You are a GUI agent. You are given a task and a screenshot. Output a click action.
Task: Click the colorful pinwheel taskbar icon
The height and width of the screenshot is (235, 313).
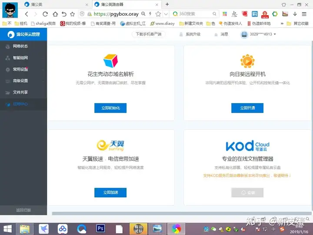[x=176, y=229]
